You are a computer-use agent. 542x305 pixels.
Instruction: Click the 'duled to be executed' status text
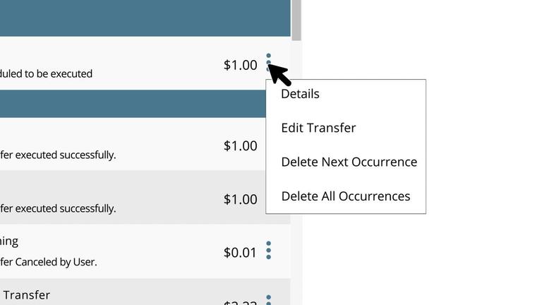[46, 73]
